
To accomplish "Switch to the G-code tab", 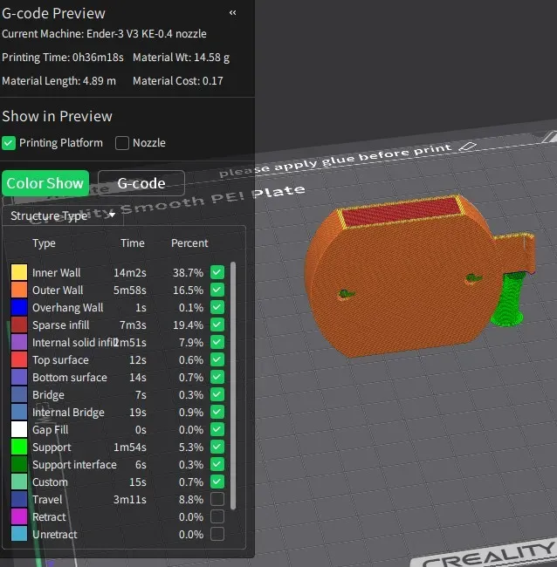I will coord(141,183).
